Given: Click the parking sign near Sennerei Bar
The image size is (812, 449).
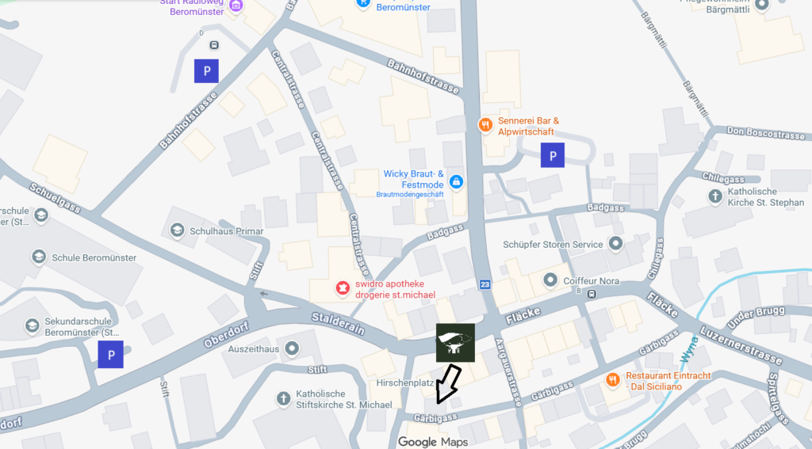Looking at the screenshot, I should 553,155.
